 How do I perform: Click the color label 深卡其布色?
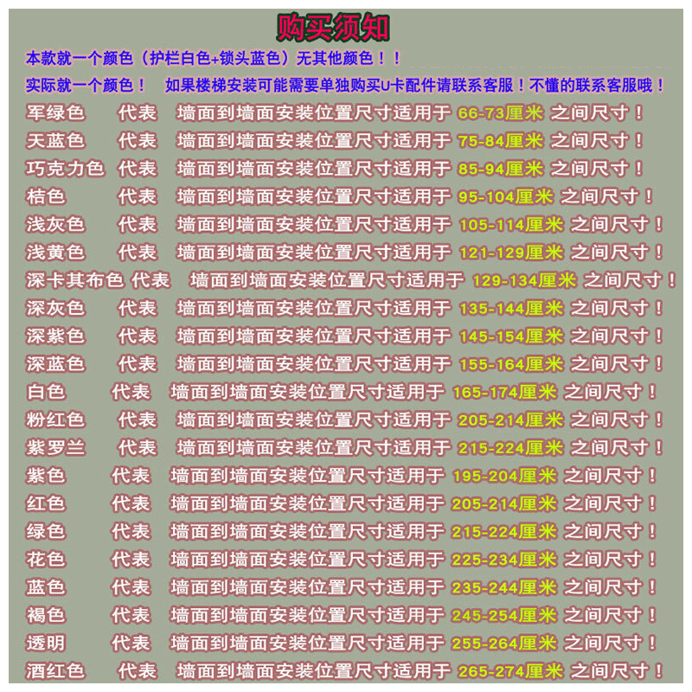(x=74, y=280)
